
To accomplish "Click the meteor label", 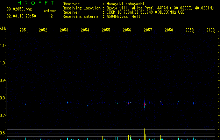I will pyautogui.click(x=50, y=11).
